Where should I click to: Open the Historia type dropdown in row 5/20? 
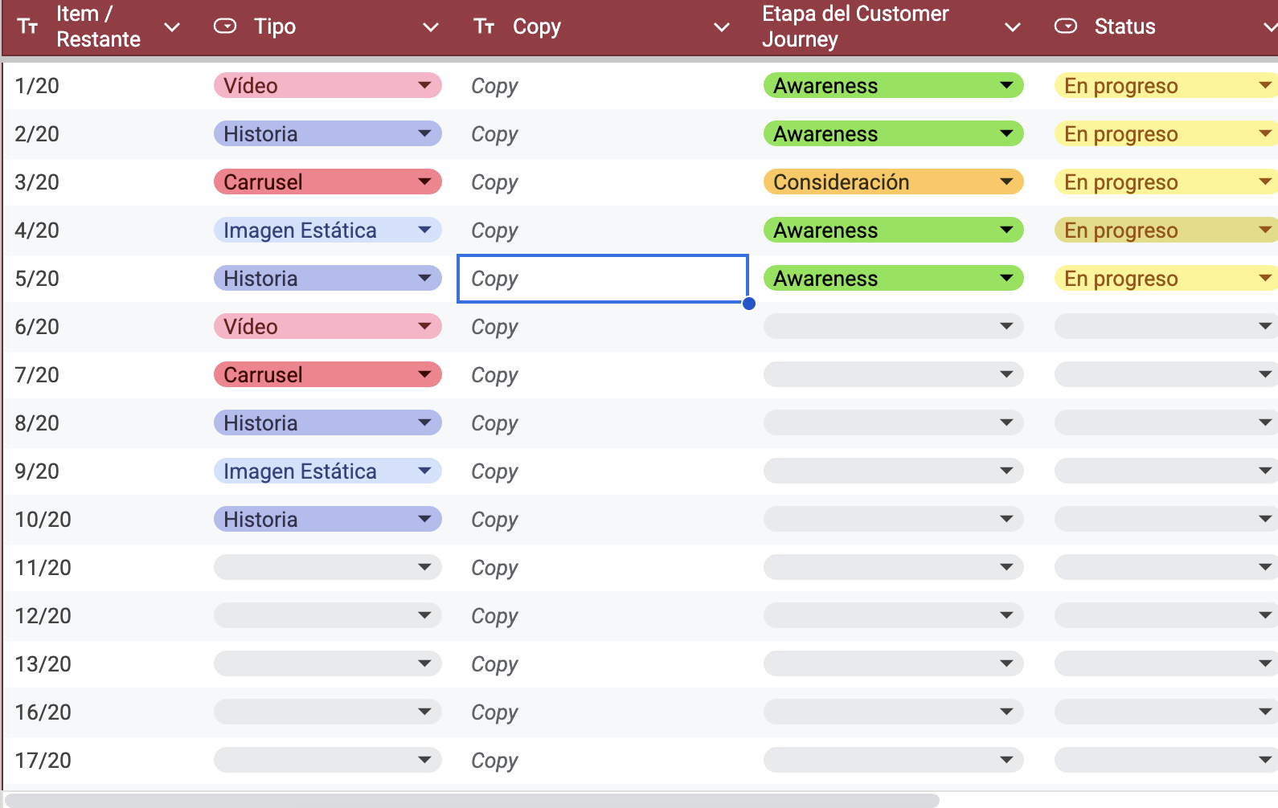[328, 278]
